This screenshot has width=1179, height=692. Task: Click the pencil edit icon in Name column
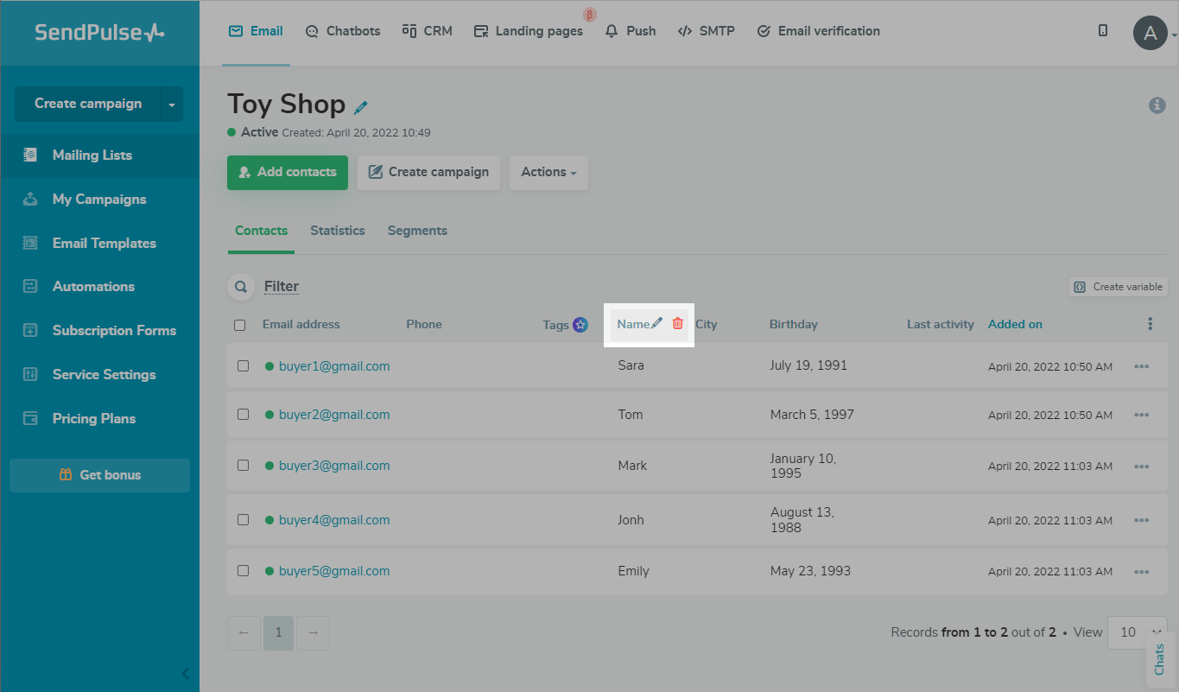(657, 323)
